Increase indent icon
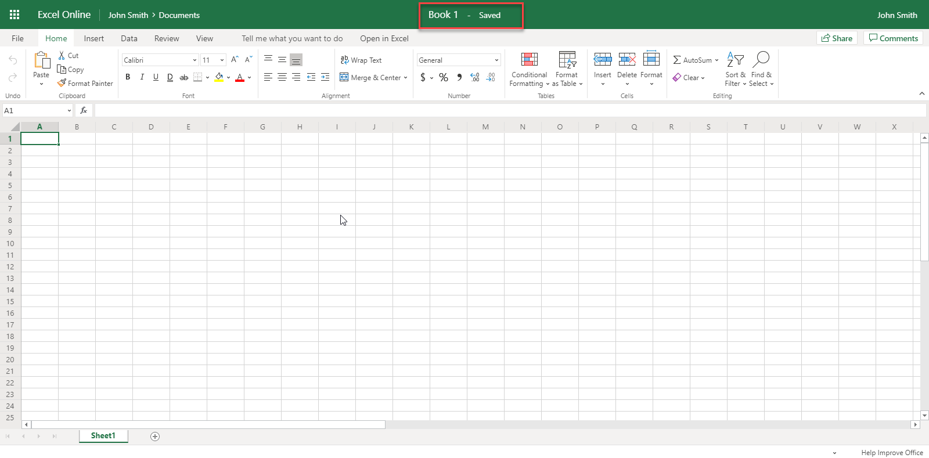The image size is (929, 458). tap(325, 77)
